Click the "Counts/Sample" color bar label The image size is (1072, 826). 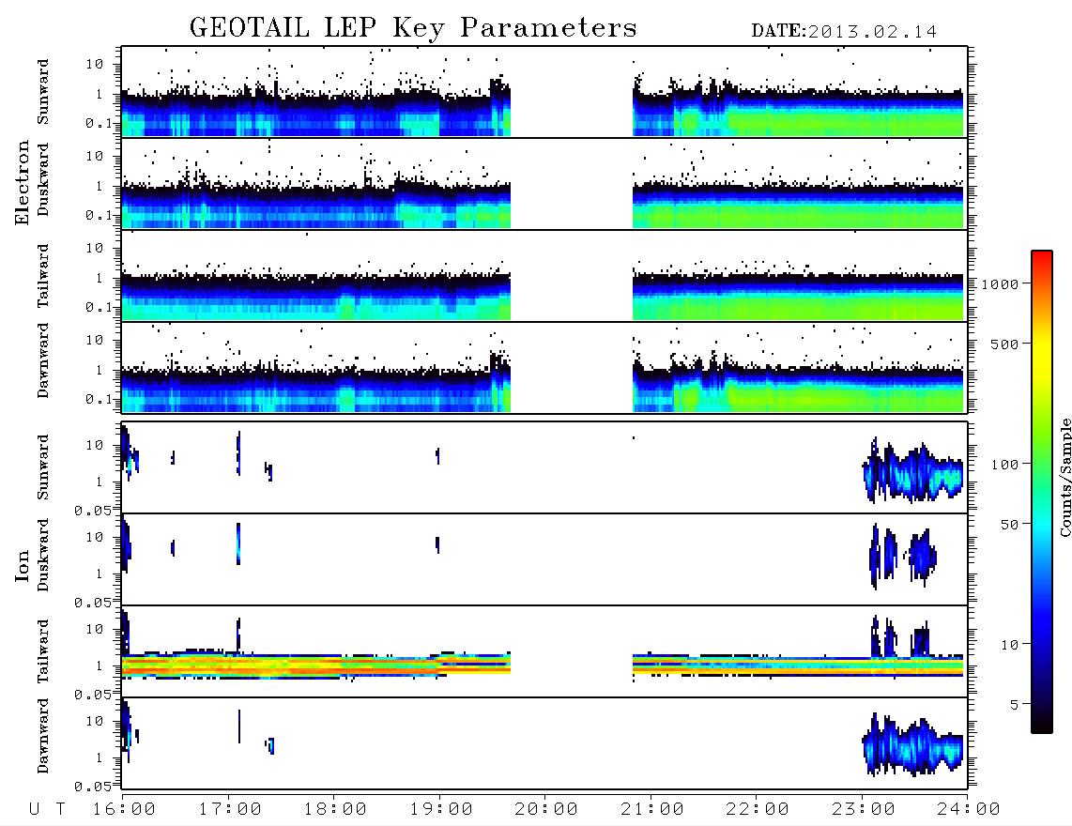(x=1064, y=477)
